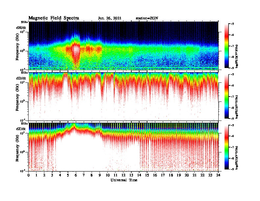Click hour tick label "8" on the time axis
The height and width of the screenshot is (201, 260).
92,175
